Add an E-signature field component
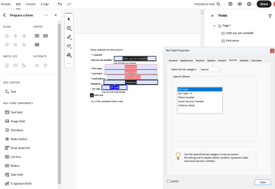The width and height of the screenshot is (275, 189). click(18, 184)
